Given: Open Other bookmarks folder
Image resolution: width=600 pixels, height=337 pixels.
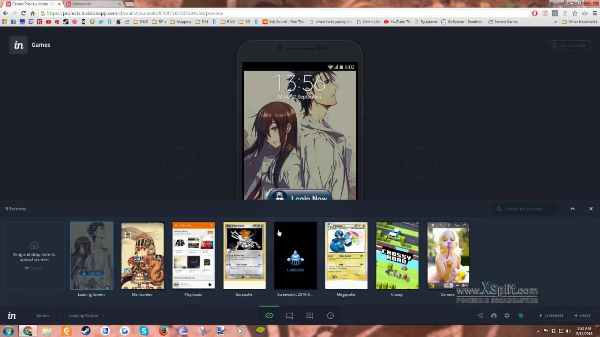Looking at the screenshot, I should pos(579,22).
